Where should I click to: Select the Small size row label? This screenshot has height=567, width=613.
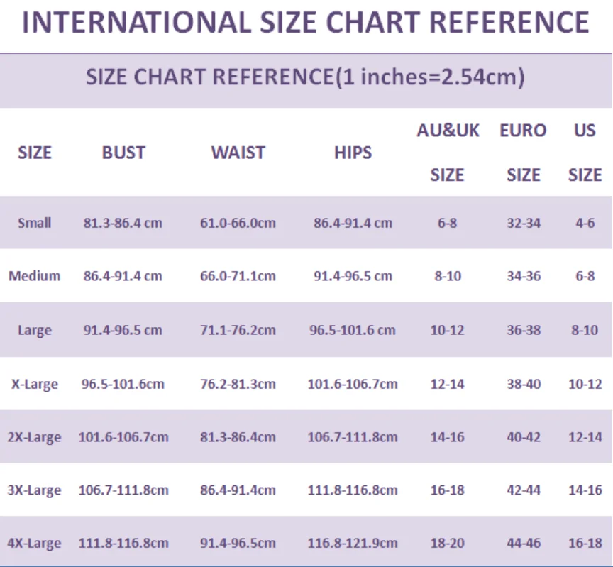pyautogui.click(x=35, y=223)
